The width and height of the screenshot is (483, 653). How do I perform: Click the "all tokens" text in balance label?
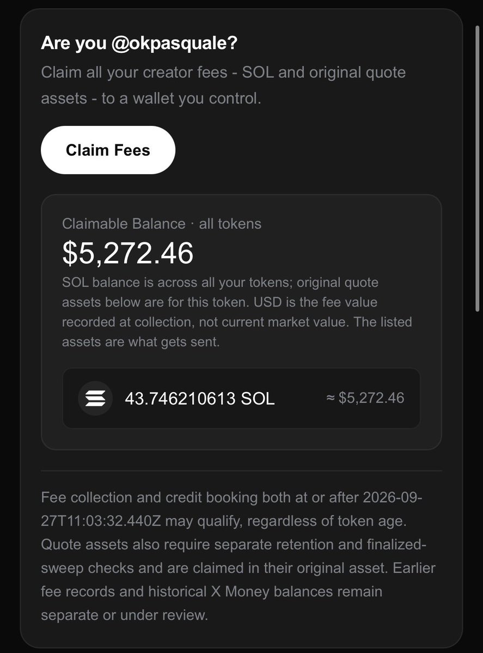tap(230, 224)
